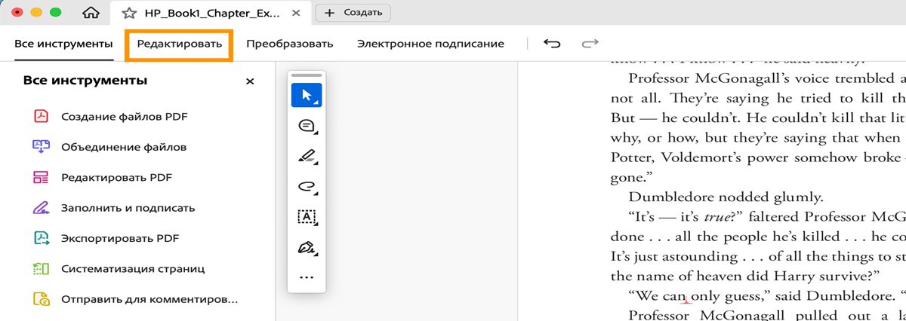The height and width of the screenshot is (321, 906).
Task: Select the signature pen tool
Action: 307,246
